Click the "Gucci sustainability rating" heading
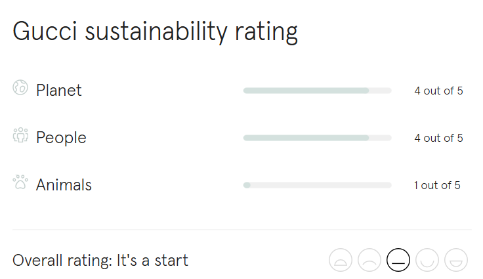The height and width of the screenshot is (279, 483). tap(155, 32)
